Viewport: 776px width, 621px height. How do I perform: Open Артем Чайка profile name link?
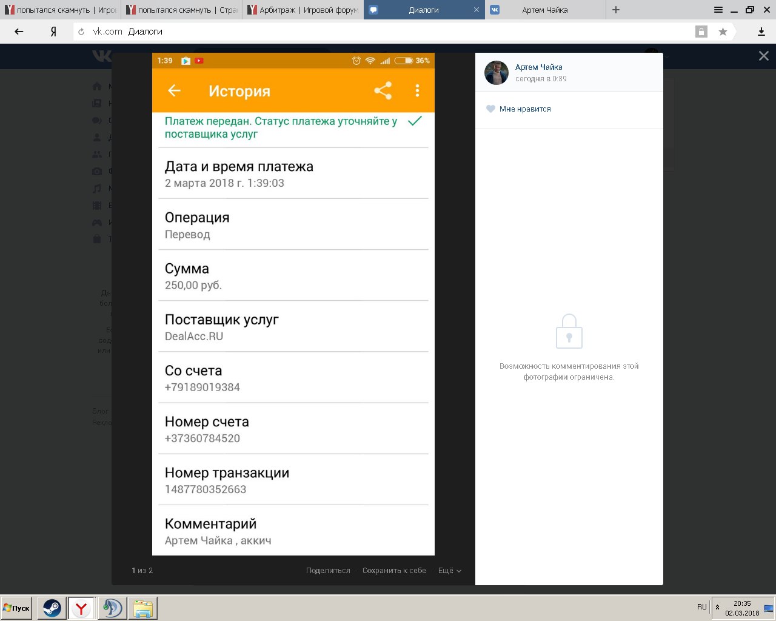coord(539,67)
